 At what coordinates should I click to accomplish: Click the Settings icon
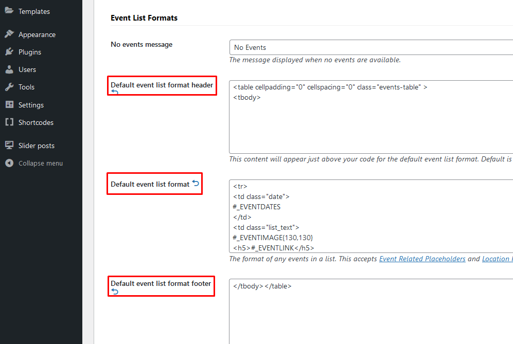(9, 104)
